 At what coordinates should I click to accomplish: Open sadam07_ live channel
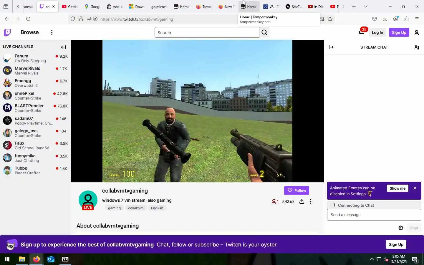35,121
